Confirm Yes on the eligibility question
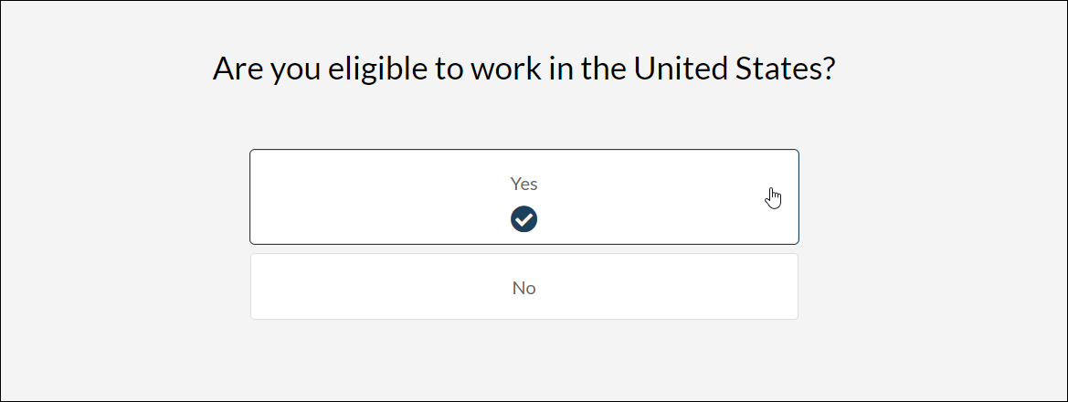This screenshot has width=1068, height=402. coord(523,196)
